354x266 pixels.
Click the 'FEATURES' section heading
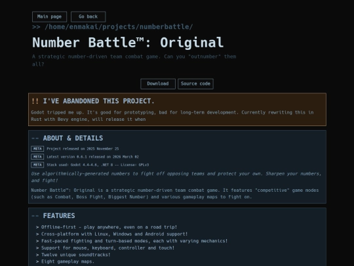tap(59, 216)
